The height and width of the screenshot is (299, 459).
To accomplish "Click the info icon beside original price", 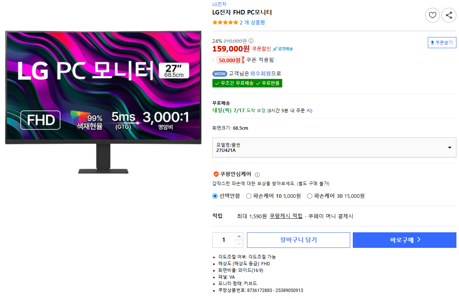I will click(251, 41).
